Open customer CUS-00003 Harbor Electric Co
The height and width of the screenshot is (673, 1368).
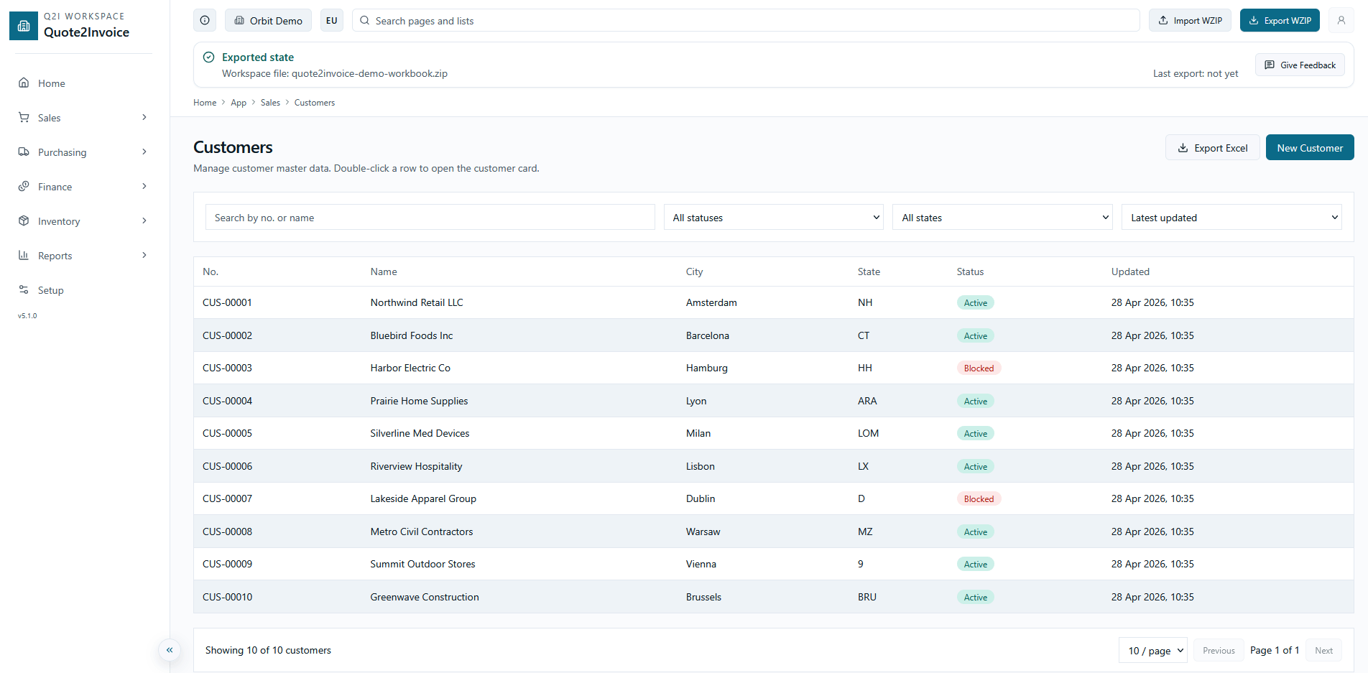click(410, 367)
